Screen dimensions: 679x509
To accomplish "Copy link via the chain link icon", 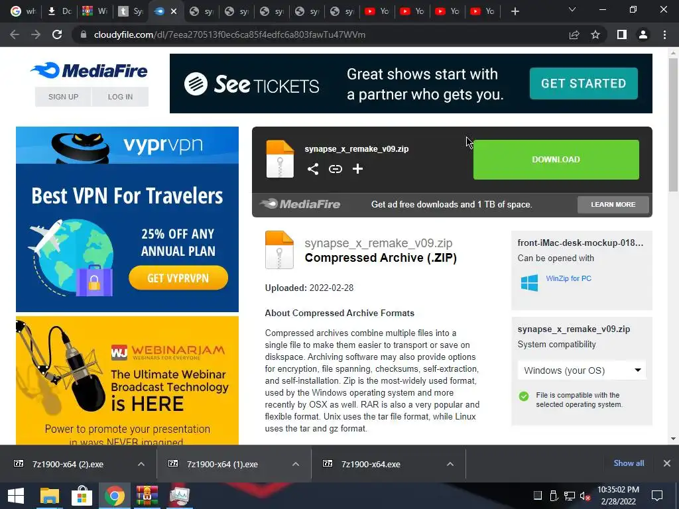I will coord(335,169).
